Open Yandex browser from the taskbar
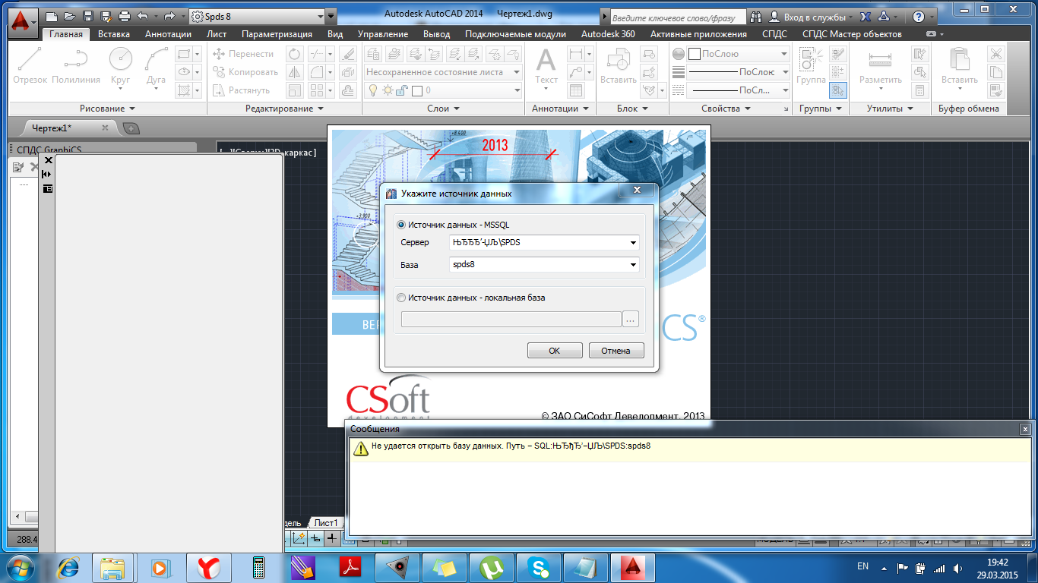The image size is (1038, 583). pos(209,567)
